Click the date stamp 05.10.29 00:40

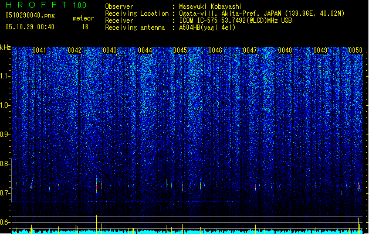(30, 27)
